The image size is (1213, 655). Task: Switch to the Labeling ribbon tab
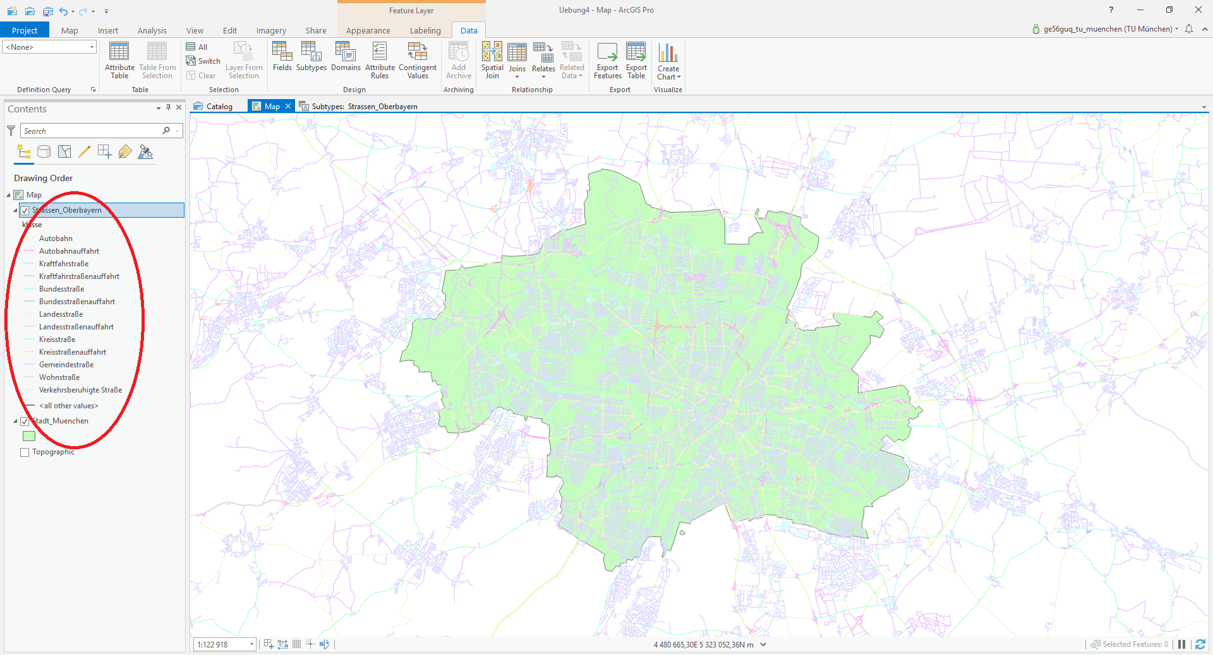tap(425, 30)
